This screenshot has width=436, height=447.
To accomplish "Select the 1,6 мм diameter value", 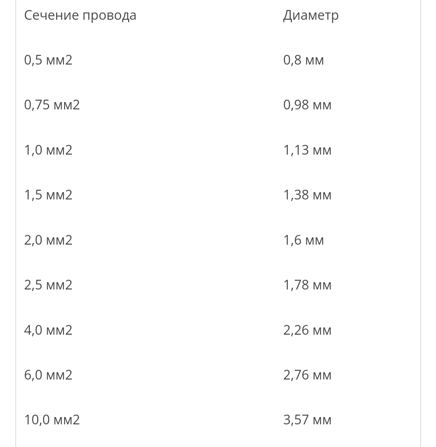I will click(x=304, y=240).
